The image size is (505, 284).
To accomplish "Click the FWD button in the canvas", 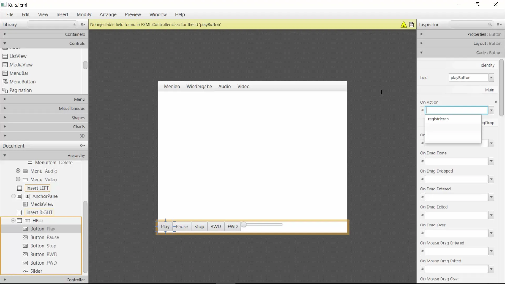I will (x=233, y=227).
